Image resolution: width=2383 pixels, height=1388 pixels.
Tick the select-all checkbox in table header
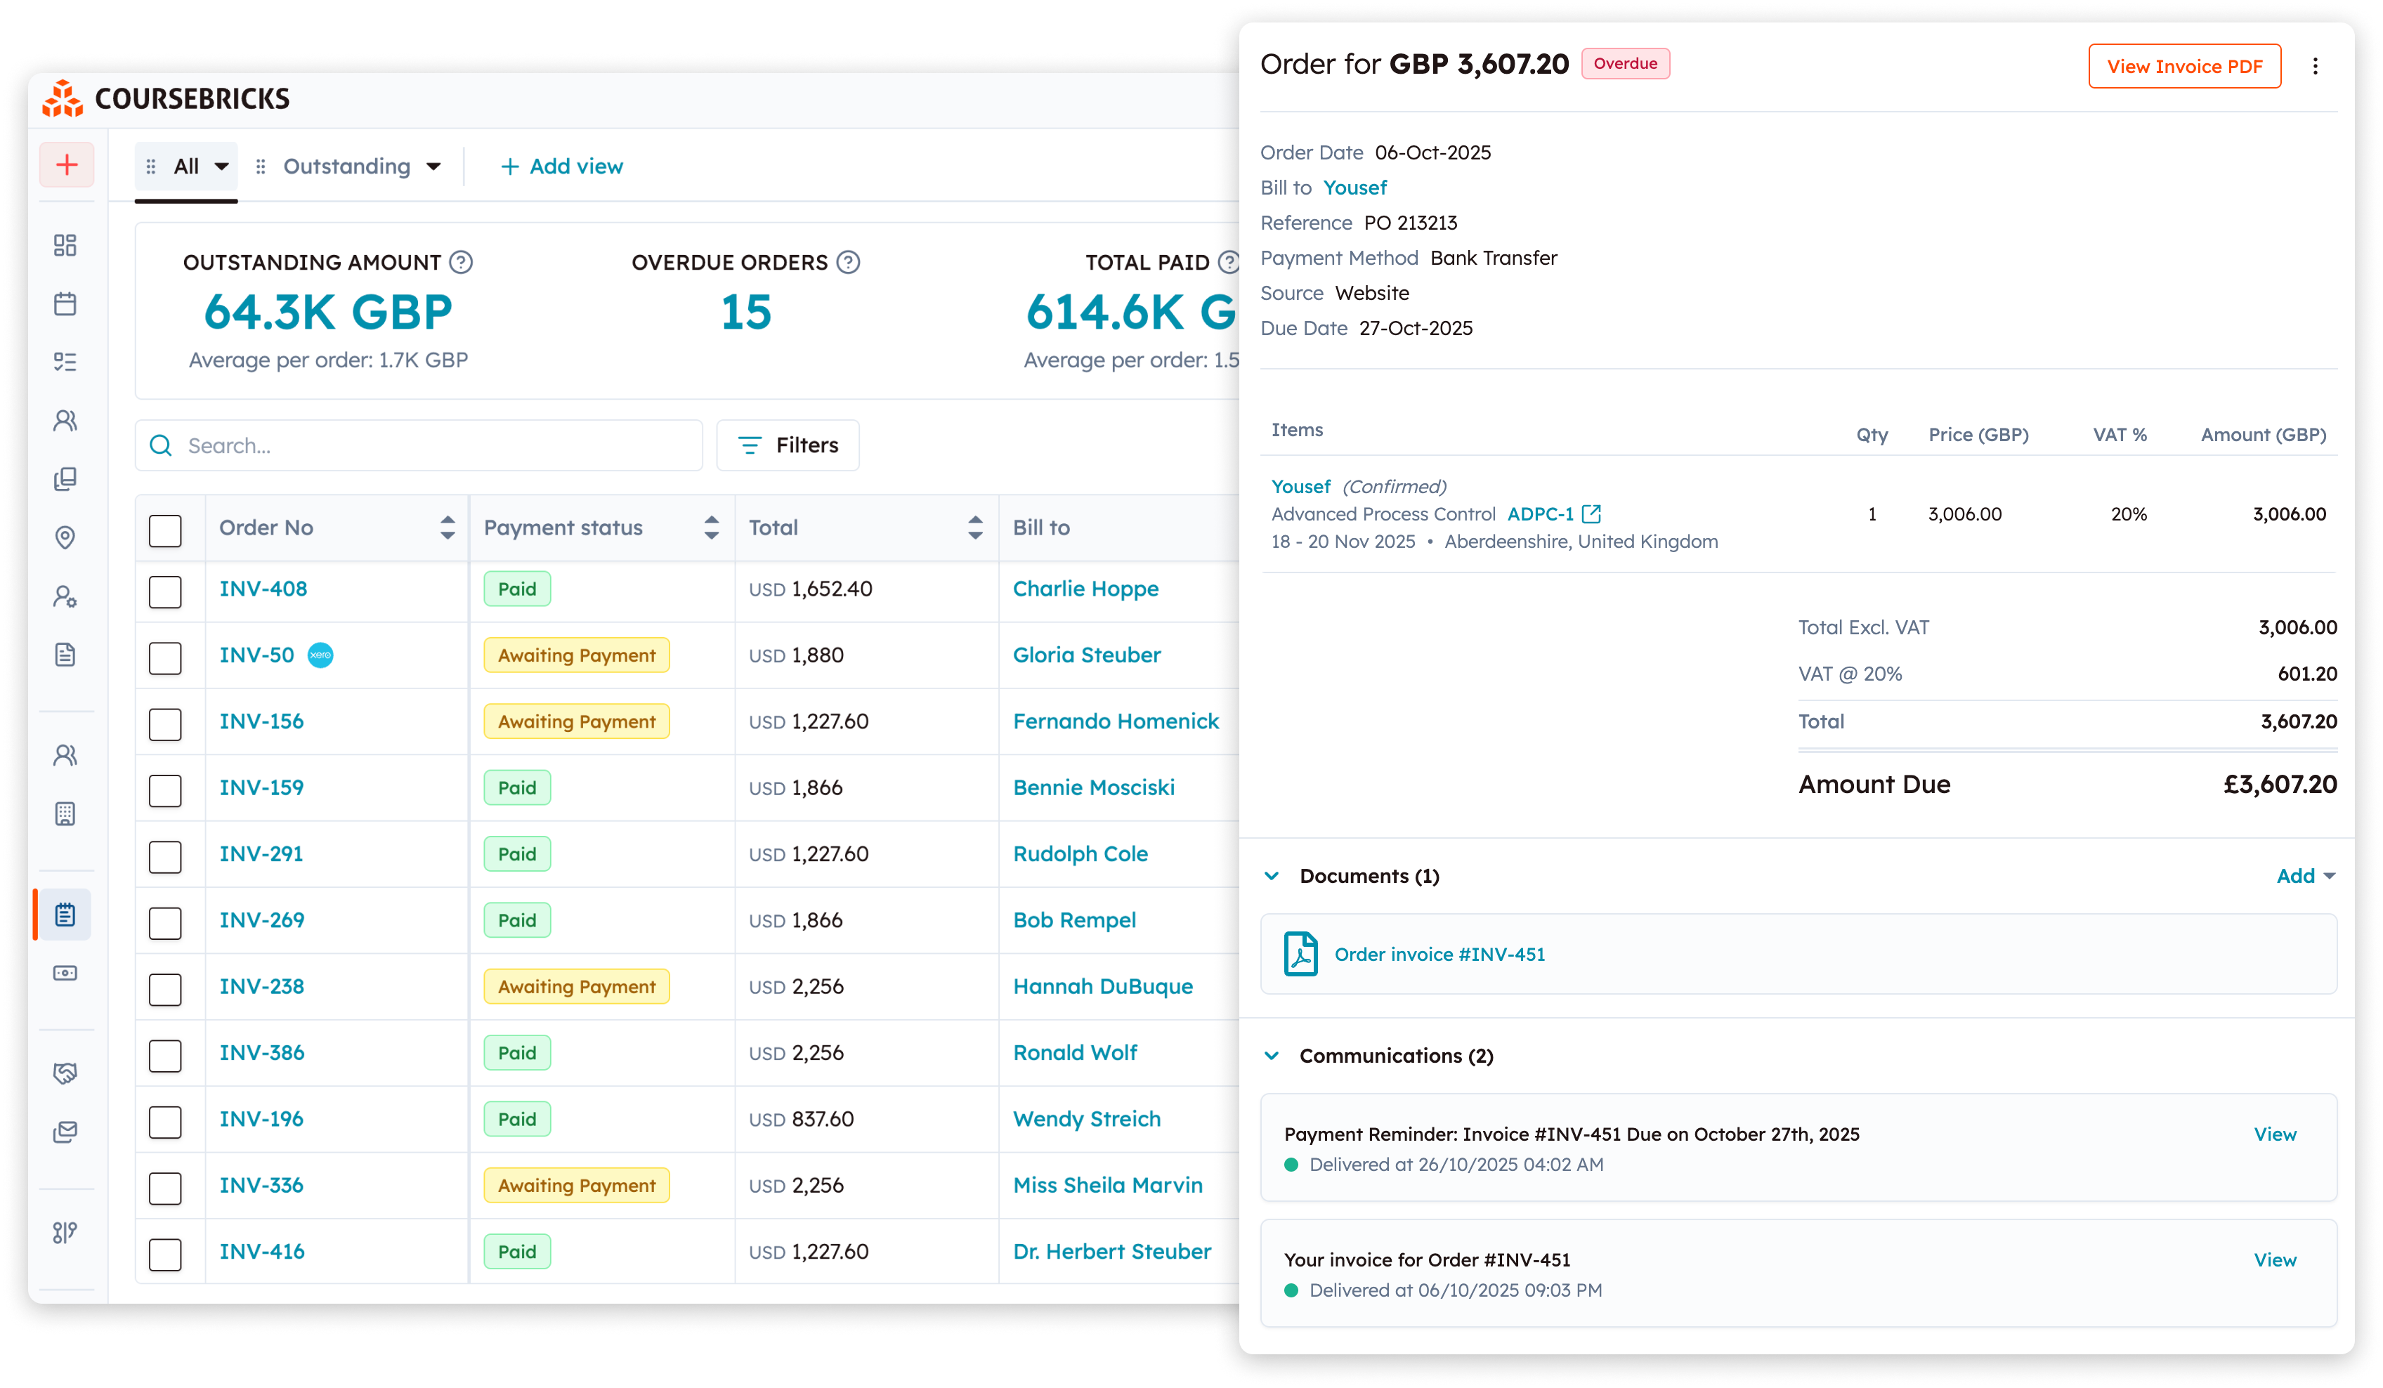tap(166, 530)
